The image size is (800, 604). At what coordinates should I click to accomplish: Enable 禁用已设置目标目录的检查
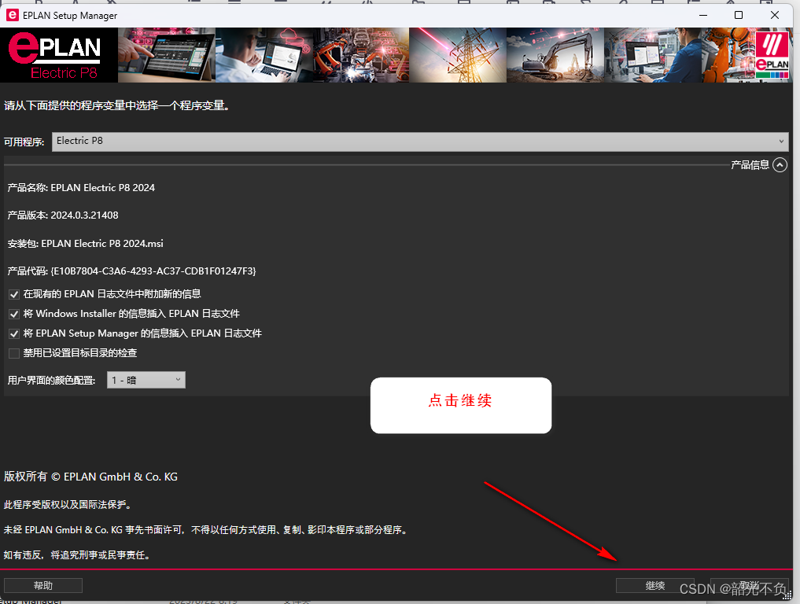coord(13,352)
